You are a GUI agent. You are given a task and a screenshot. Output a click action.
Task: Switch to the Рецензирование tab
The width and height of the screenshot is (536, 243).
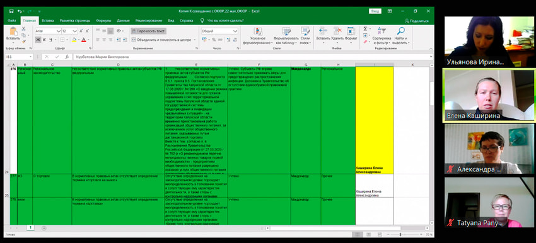click(x=149, y=21)
